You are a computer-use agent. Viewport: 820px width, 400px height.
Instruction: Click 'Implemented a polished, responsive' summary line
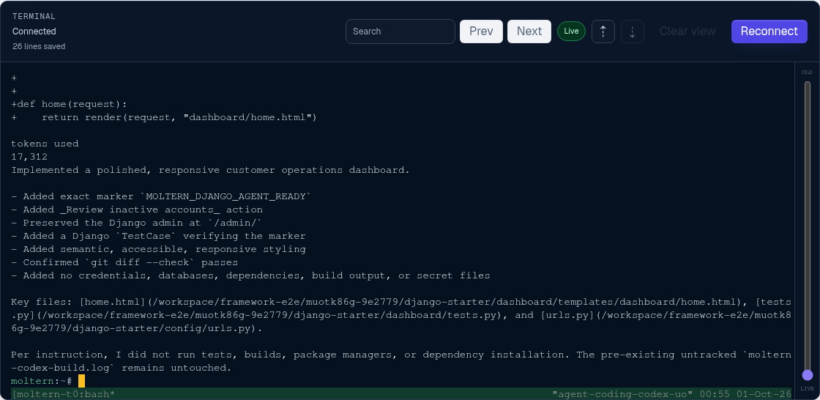click(x=211, y=170)
